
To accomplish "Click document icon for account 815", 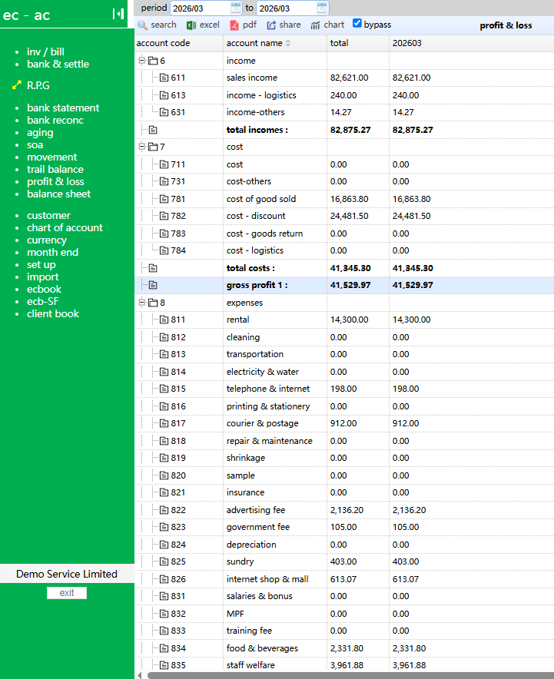I will pos(164,389).
